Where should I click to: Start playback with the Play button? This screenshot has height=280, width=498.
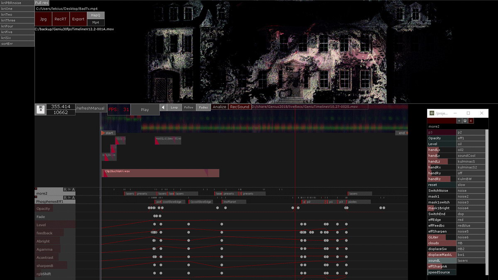[145, 110]
